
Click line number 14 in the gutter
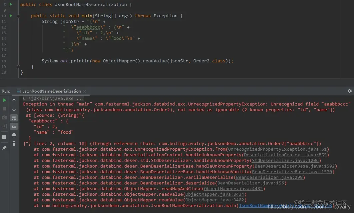tap(4, 38)
